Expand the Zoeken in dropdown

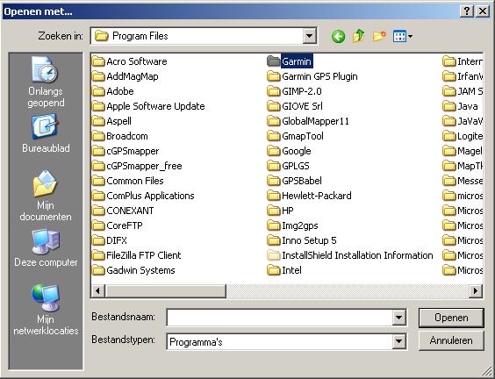coord(309,36)
